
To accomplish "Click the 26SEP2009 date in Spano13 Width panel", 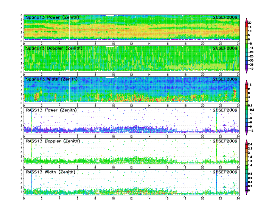I will click(x=225, y=79).
